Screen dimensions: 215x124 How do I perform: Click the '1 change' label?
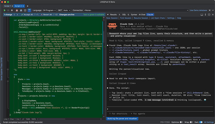8,15
